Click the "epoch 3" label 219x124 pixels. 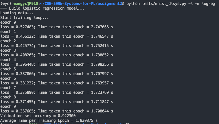pos(8,50)
